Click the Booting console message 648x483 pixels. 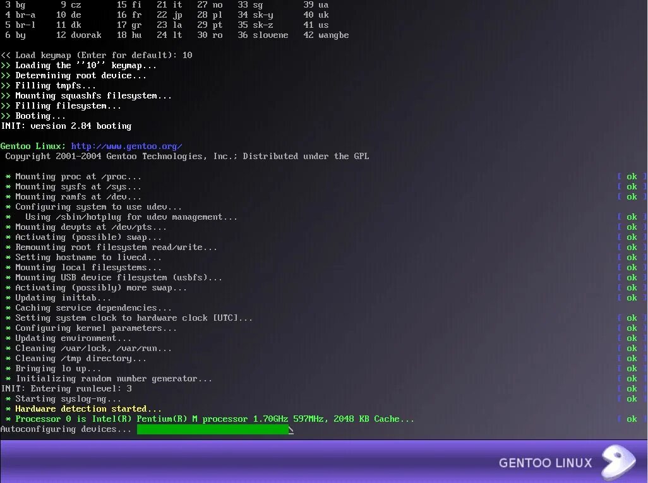[35, 116]
